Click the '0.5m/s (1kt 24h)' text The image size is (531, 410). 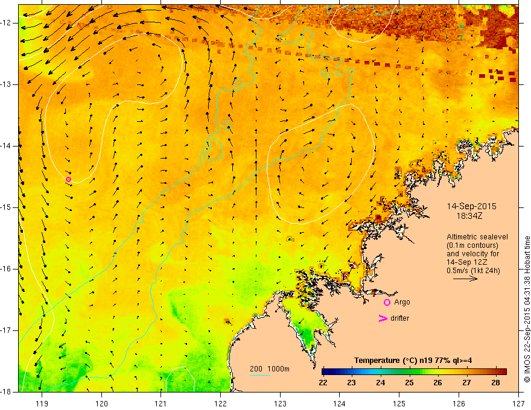click(x=473, y=271)
